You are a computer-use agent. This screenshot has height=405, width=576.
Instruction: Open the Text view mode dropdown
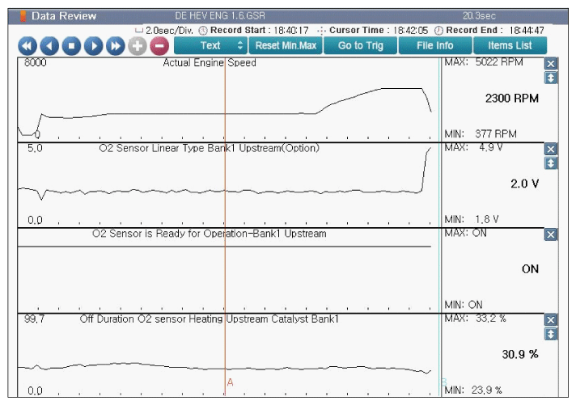tap(210, 45)
